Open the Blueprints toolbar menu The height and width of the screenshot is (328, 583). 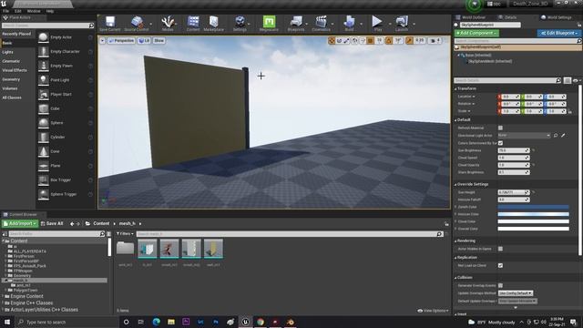point(296,22)
